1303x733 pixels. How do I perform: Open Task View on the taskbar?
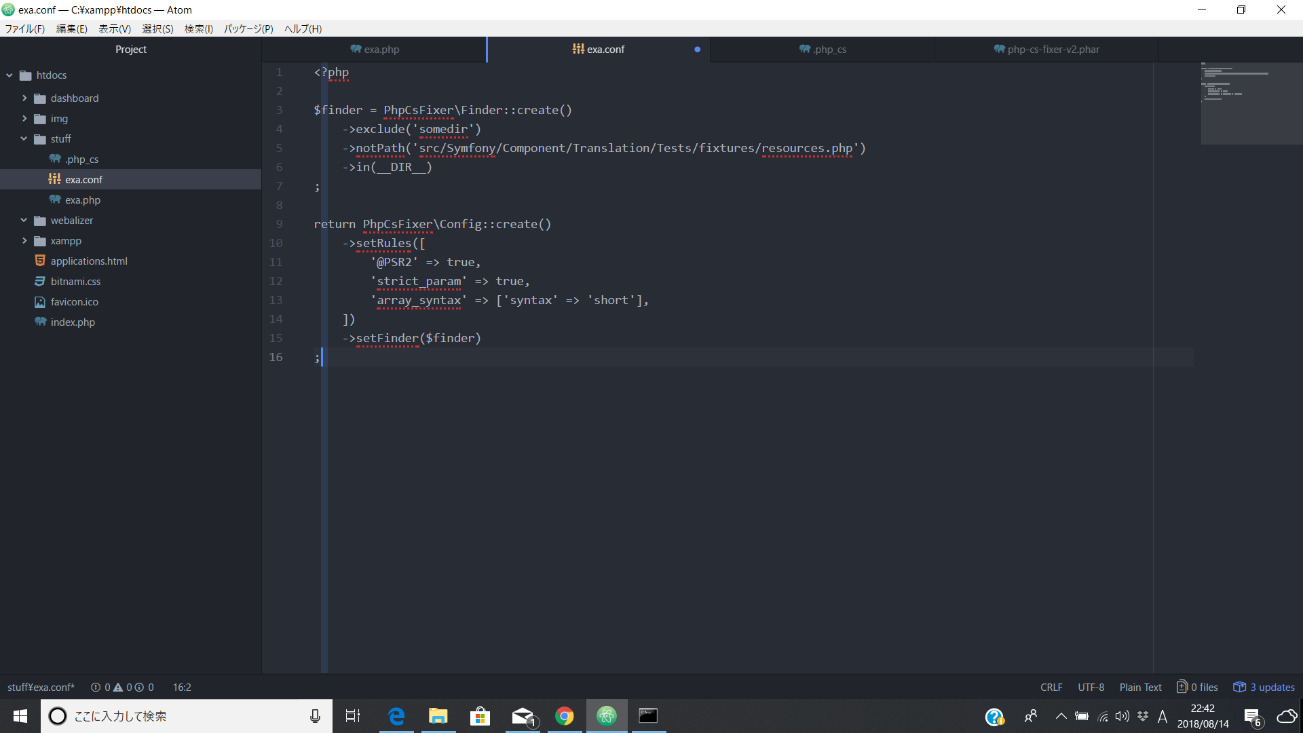[x=353, y=716]
